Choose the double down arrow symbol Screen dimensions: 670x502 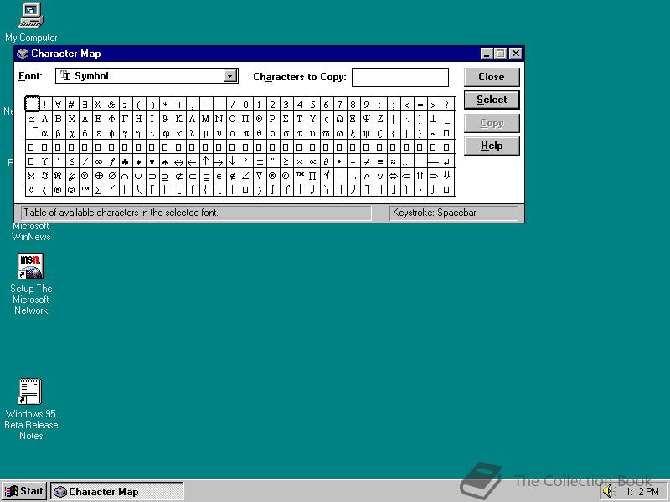point(446,176)
